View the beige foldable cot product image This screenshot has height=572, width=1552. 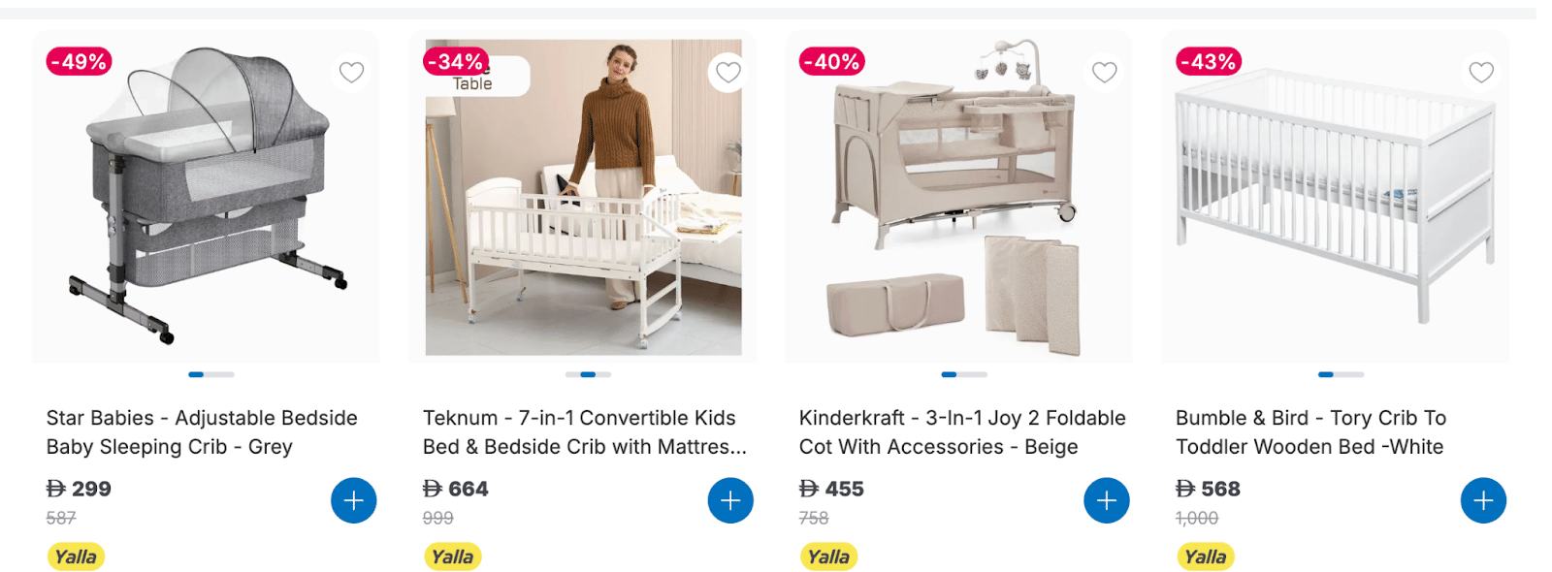(x=959, y=197)
